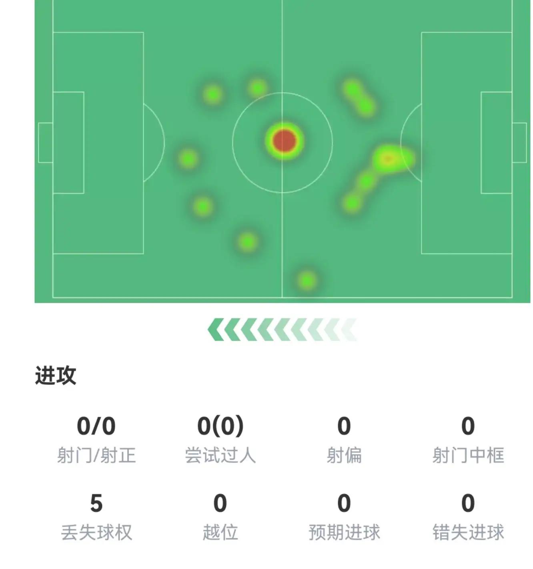533x569 pixels.
Task: Click the 0(0) dribble attempts value
Action: click(220, 426)
